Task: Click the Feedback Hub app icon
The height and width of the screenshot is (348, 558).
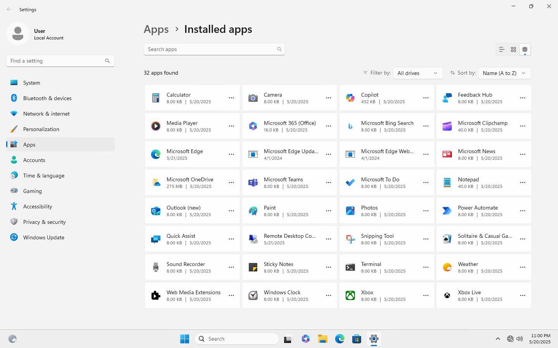Action: coord(447,98)
